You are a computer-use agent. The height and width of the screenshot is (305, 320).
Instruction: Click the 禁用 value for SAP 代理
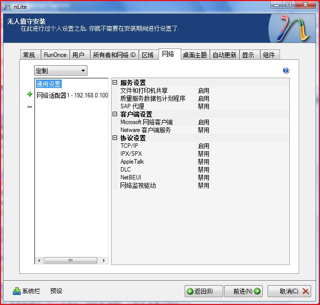point(203,106)
